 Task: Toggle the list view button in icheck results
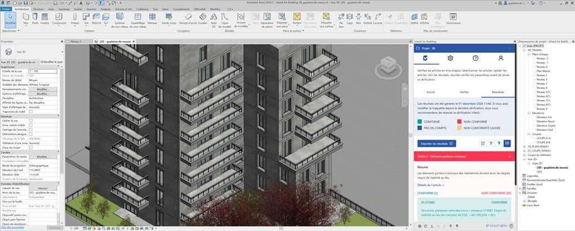507,144
